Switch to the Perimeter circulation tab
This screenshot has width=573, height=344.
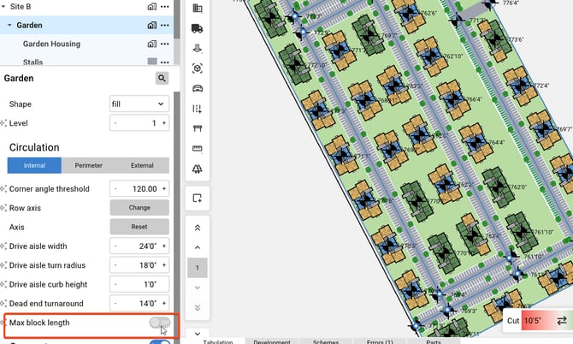[x=88, y=165]
